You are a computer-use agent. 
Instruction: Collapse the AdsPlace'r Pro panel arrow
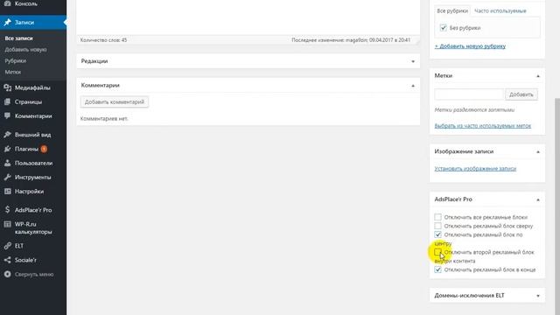pyautogui.click(x=538, y=200)
